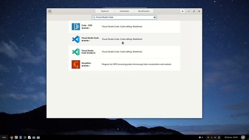The width and height of the screenshot is (249, 140).
Task: Switch to the Instalados tab
Action: (124, 11)
